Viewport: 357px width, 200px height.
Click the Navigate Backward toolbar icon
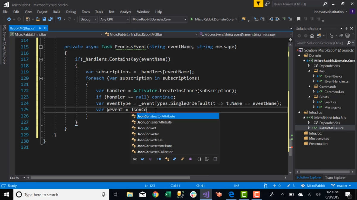[9, 19]
